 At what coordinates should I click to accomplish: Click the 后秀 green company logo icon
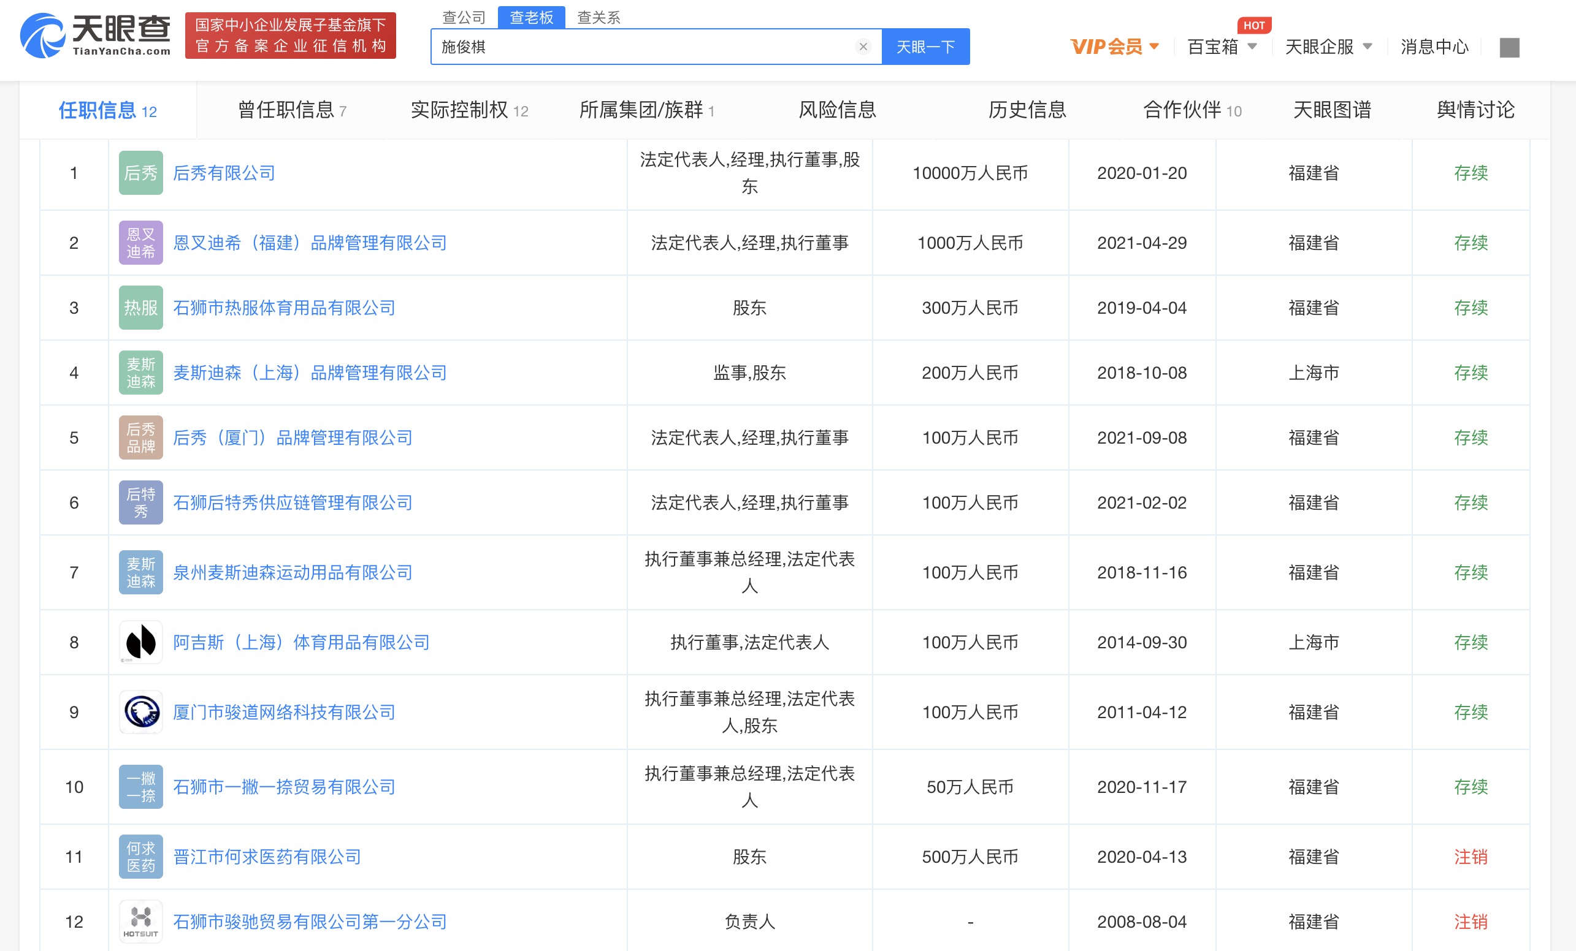coord(140,173)
